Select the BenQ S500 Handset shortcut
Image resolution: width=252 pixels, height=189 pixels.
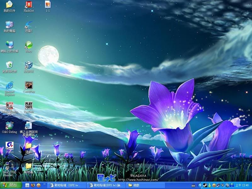click(9, 166)
